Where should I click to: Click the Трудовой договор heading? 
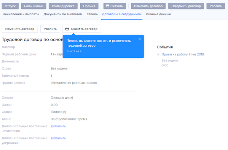click(x=32, y=39)
